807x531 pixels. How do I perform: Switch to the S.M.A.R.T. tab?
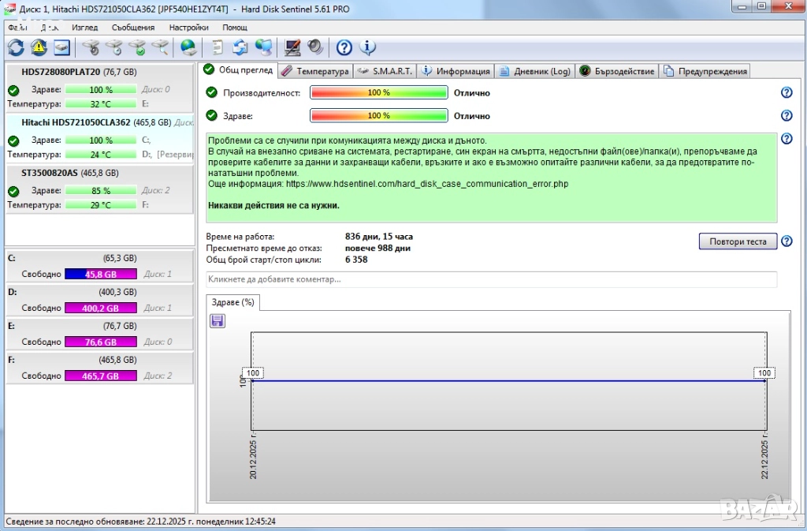[x=385, y=71]
